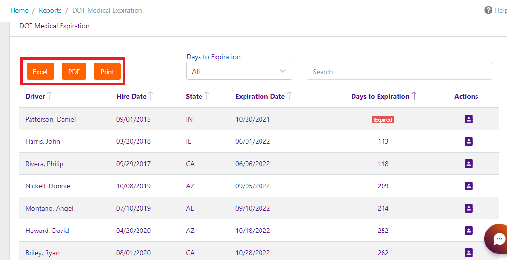Click the Search input field

399,72
